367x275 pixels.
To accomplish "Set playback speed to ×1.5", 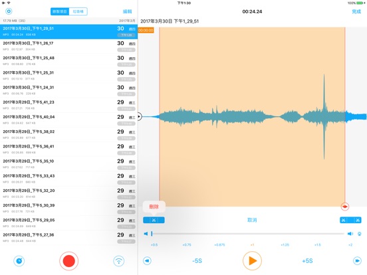I will coord(318,245).
